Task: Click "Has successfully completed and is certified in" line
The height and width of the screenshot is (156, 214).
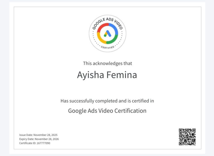Action: [x=107, y=101]
